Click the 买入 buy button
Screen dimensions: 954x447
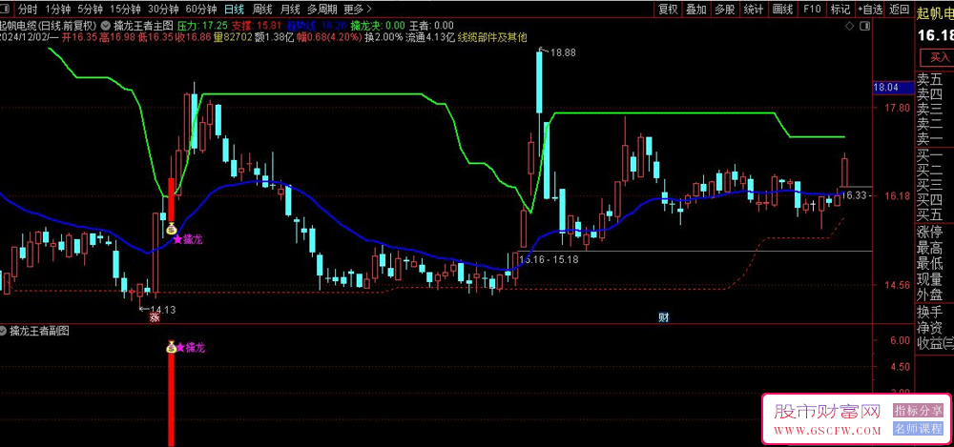coord(940,57)
